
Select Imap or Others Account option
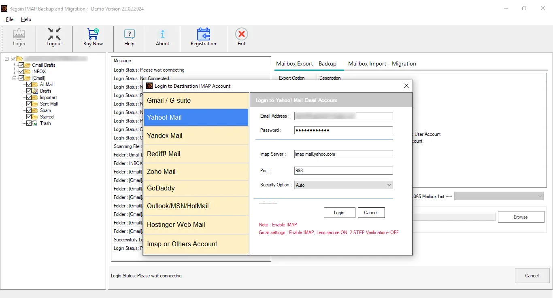196,244
